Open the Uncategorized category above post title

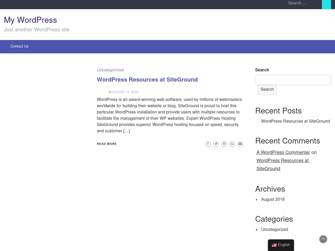(110, 70)
